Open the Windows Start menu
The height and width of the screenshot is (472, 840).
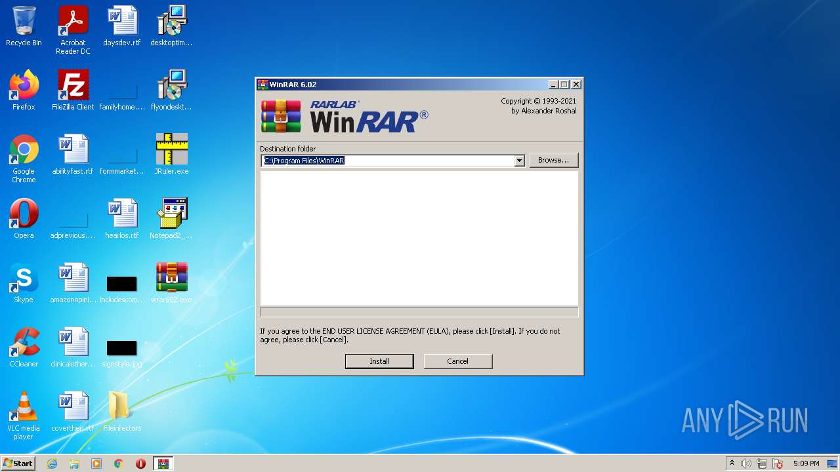[18, 463]
